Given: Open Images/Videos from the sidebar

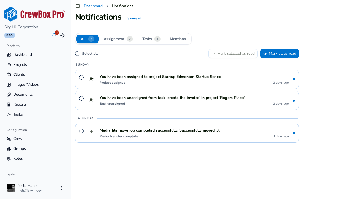Looking at the screenshot, I should 35,85.
